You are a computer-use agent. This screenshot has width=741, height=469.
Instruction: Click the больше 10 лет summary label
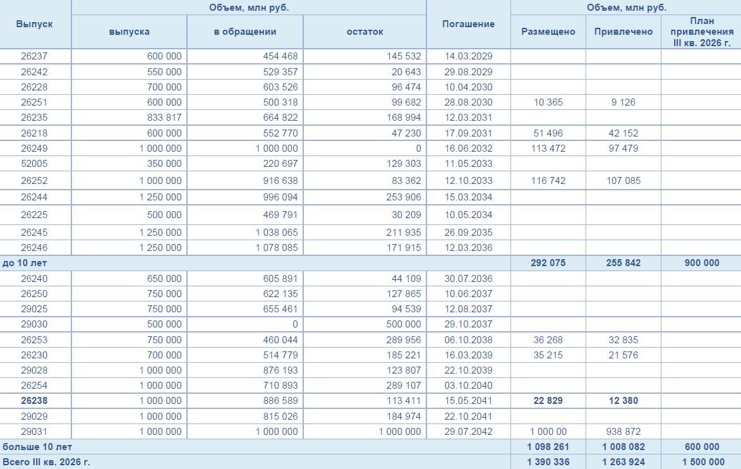pyautogui.click(x=37, y=447)
